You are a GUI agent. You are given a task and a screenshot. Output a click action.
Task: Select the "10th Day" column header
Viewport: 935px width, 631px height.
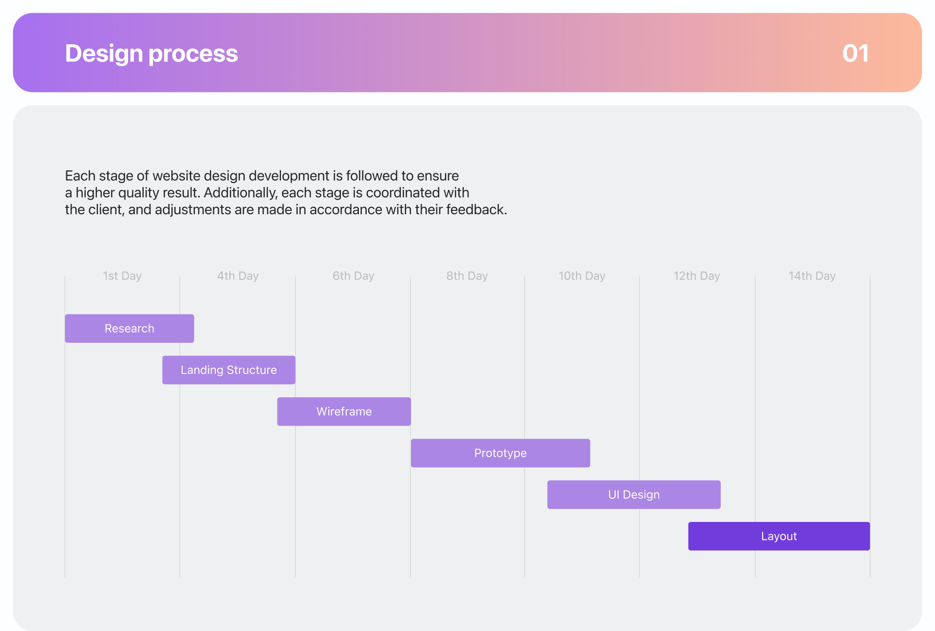tap(581, 276)
